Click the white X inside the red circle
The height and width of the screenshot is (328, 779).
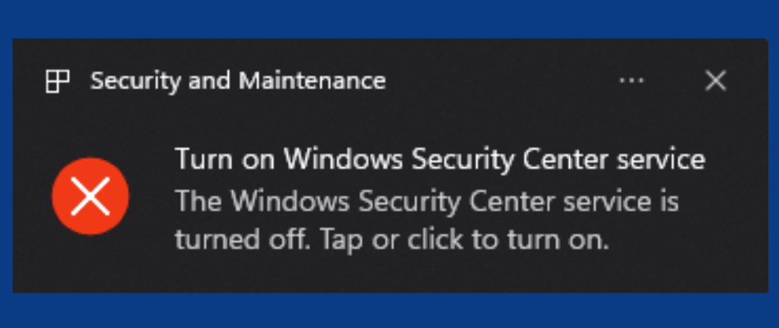coord(90,197)
